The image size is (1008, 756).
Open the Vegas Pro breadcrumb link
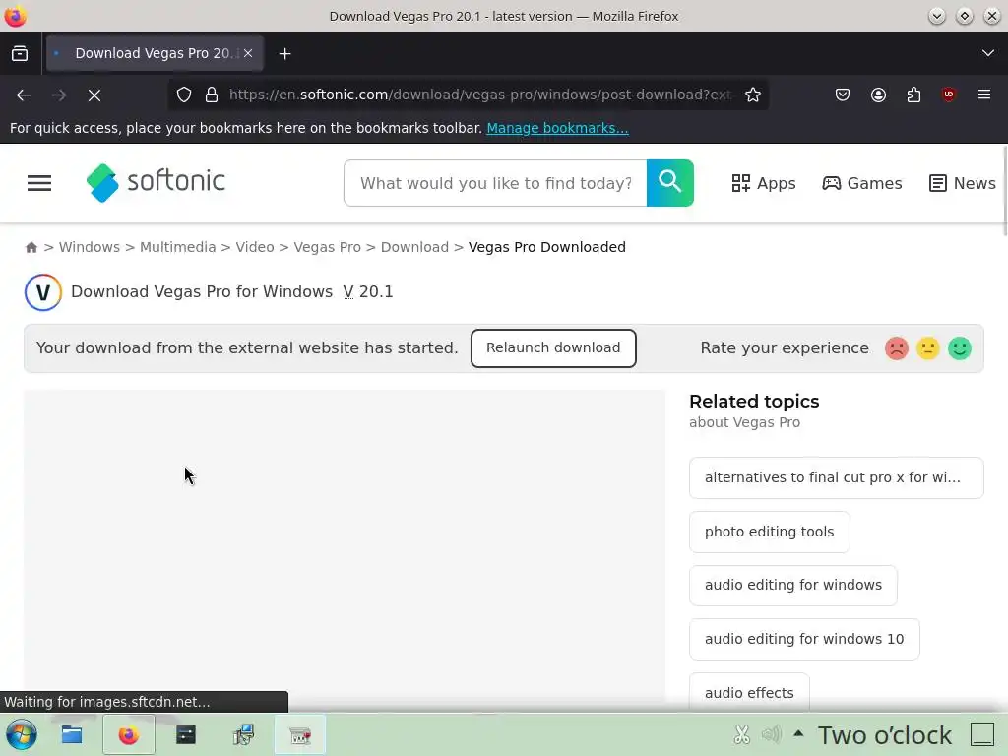[327, 247]
